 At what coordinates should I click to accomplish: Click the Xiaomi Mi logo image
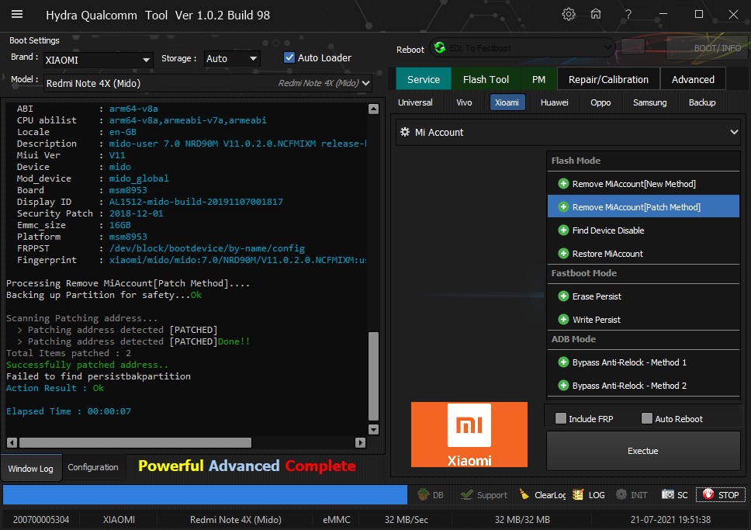(469, 434)
